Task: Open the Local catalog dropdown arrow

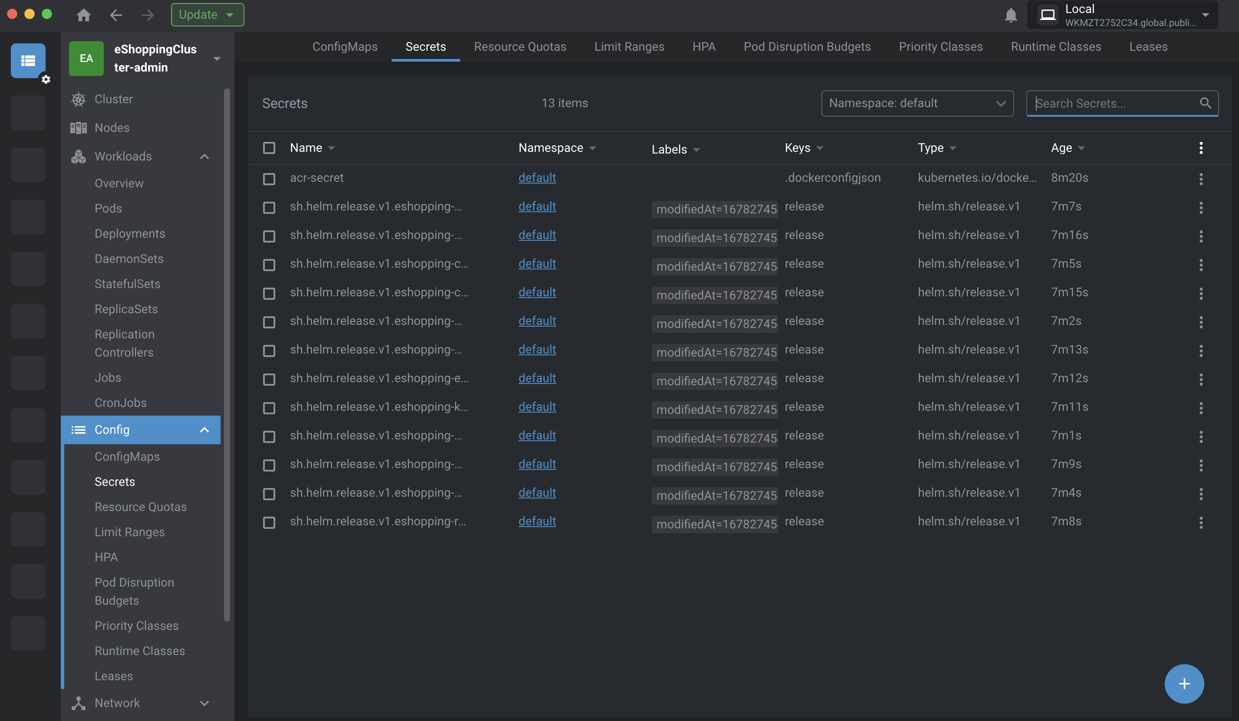Action: click(x=1205, y=15)
